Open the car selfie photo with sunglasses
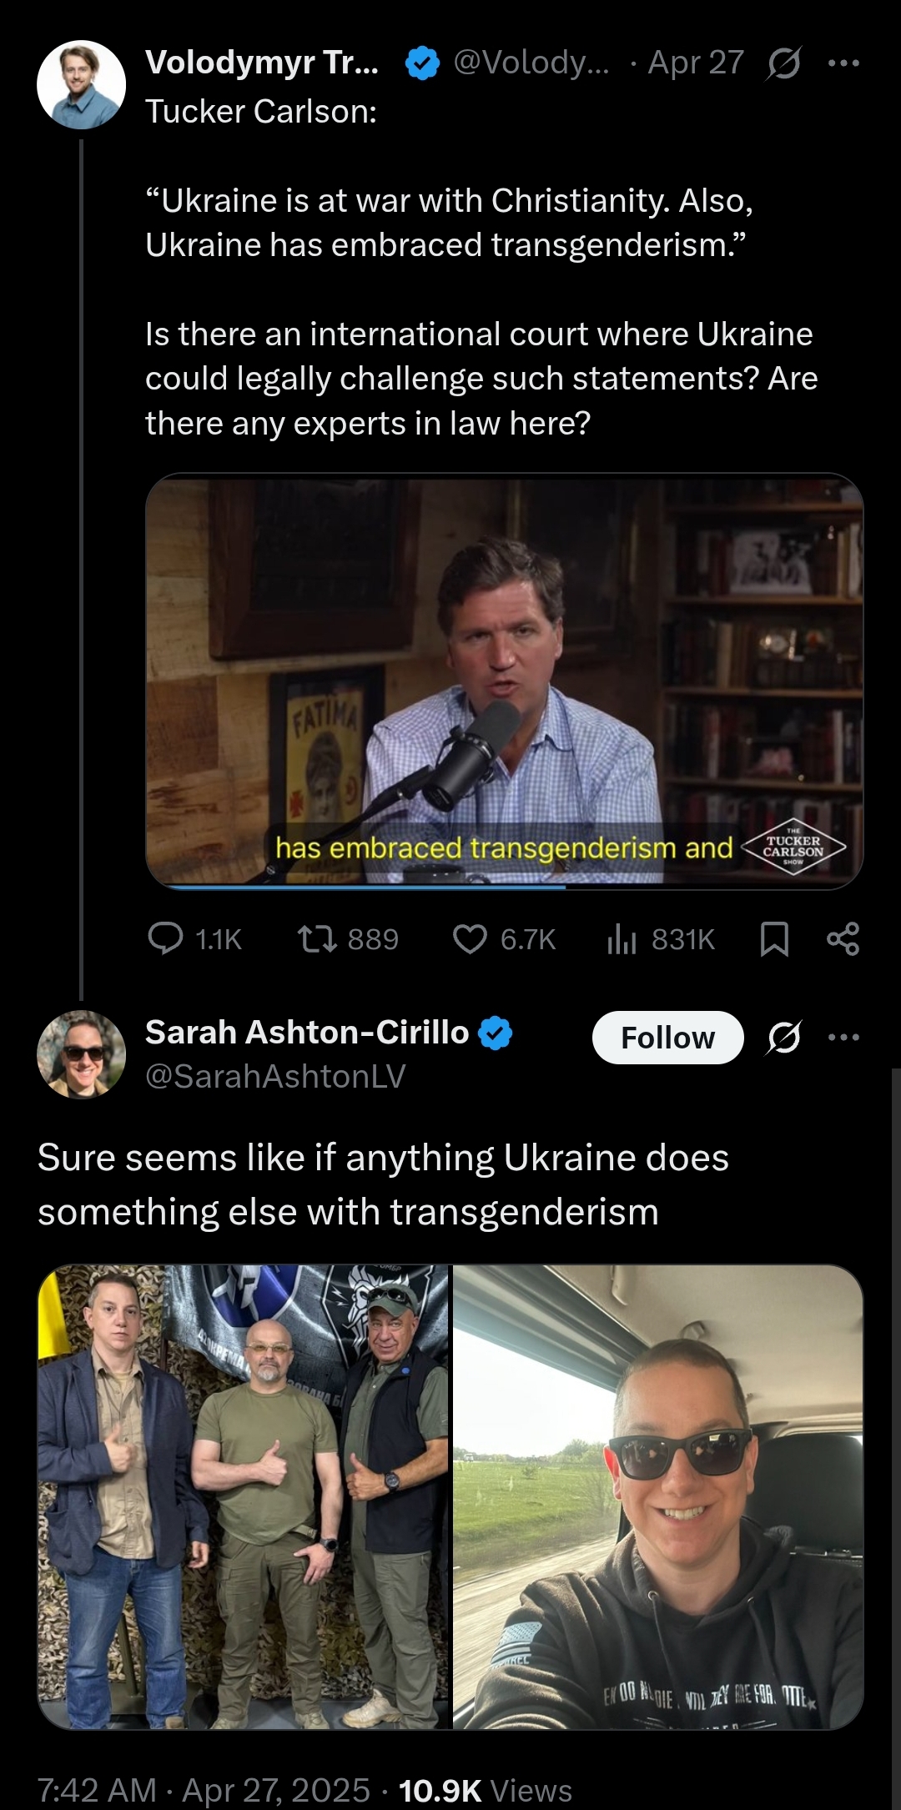The width and height of the screenshot is (901, 1810). click(x=657, y=1496)
